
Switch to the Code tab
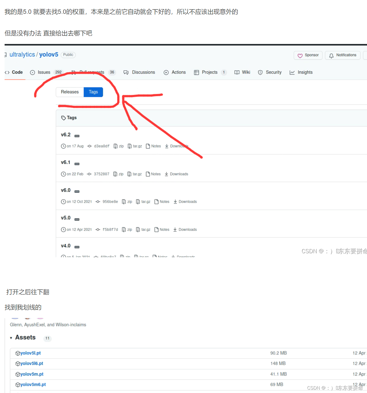(14, 72)
